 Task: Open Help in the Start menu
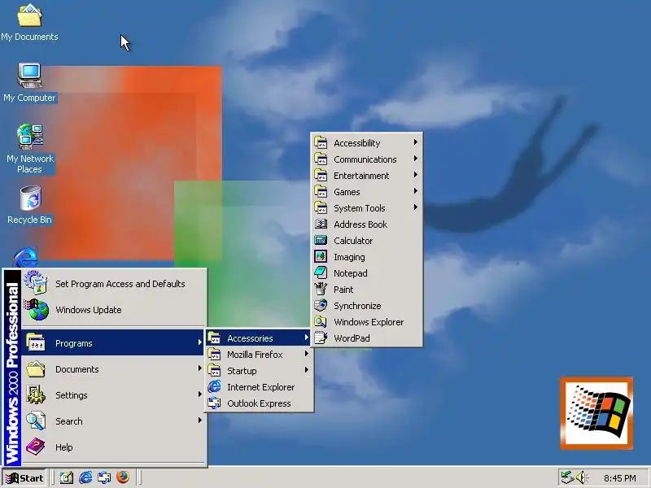point(114,447)
